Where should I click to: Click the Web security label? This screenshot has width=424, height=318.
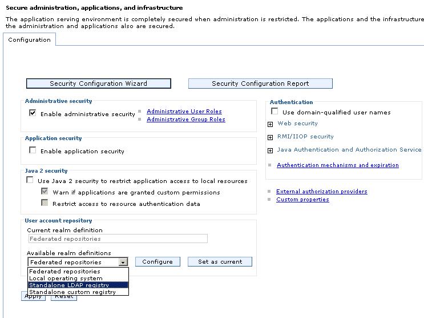point(297,124)
